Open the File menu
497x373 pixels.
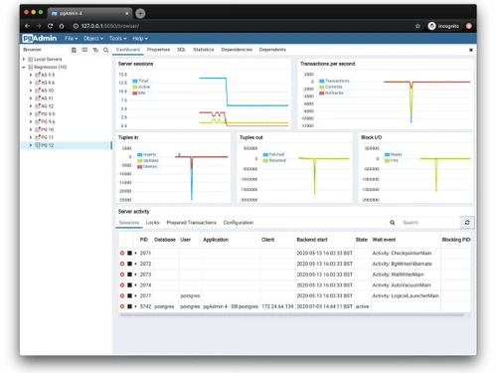tap(72, 39)
